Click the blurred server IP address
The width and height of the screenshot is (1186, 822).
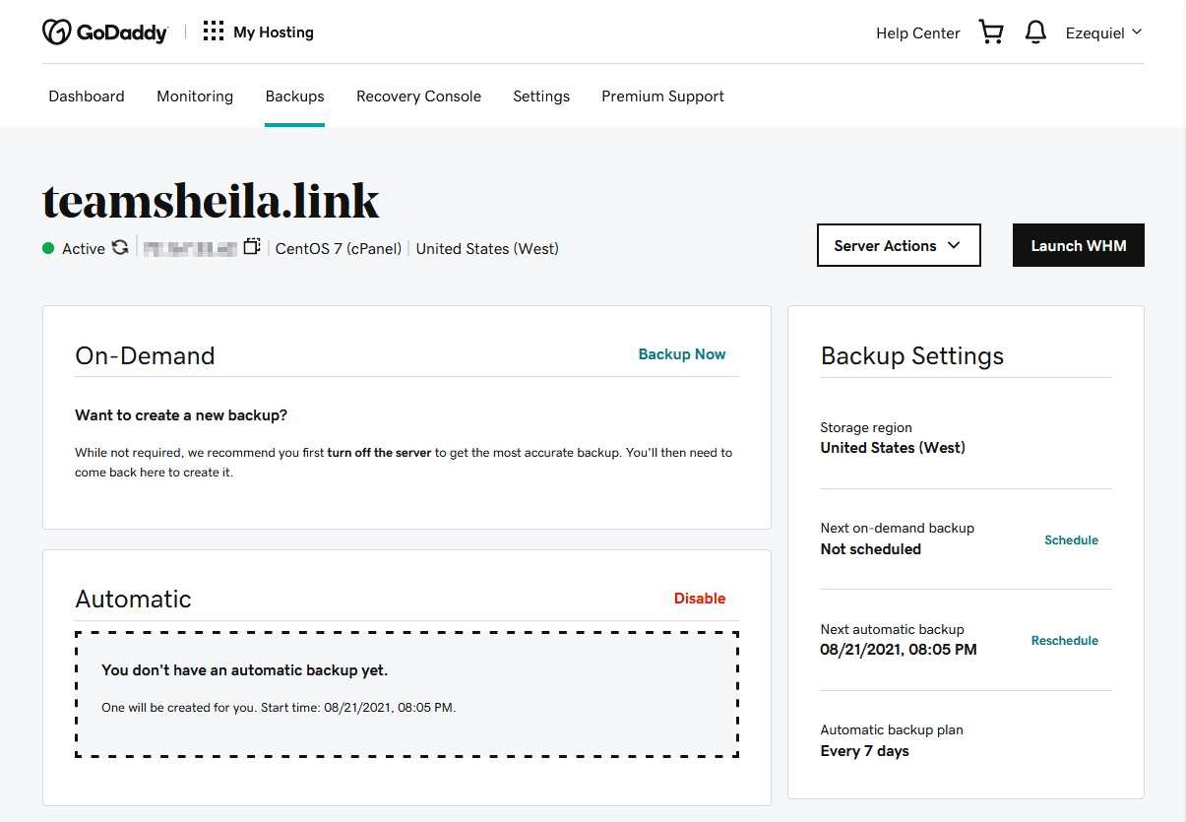[x=191, y=248]
